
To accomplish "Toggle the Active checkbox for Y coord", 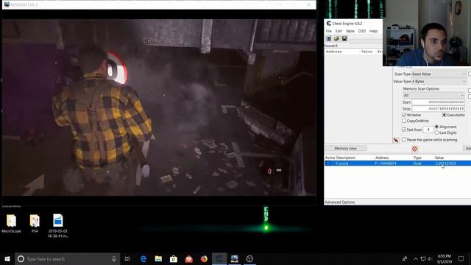I will (328, 163).
